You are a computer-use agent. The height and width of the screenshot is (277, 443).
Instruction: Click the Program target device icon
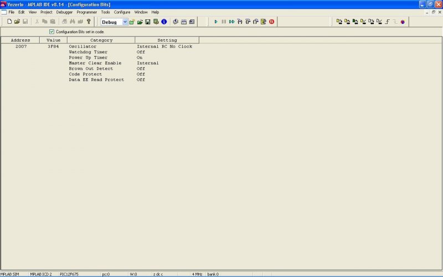339,22
